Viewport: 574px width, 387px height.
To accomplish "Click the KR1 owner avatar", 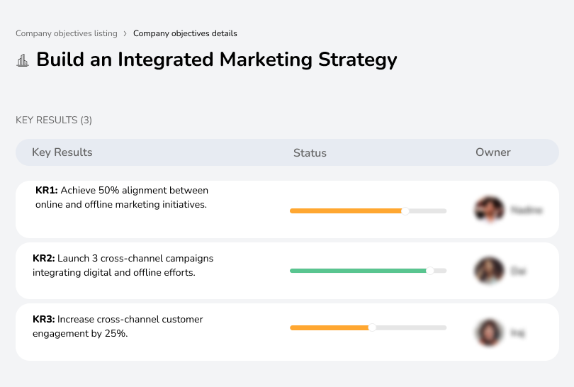I will tap(490, 210).
